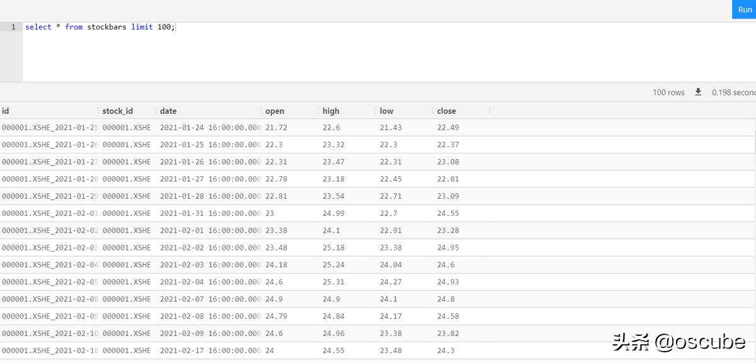Click resize handle after high column
This screenshot has width=756, height=363.
(x=375, y=111)
